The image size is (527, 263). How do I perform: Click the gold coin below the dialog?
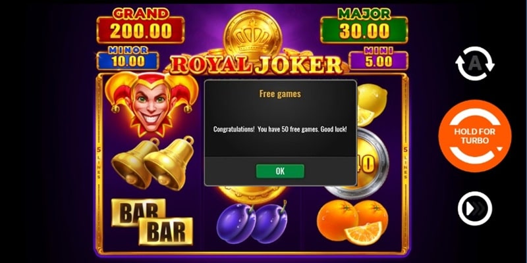(x=252, y=192)
